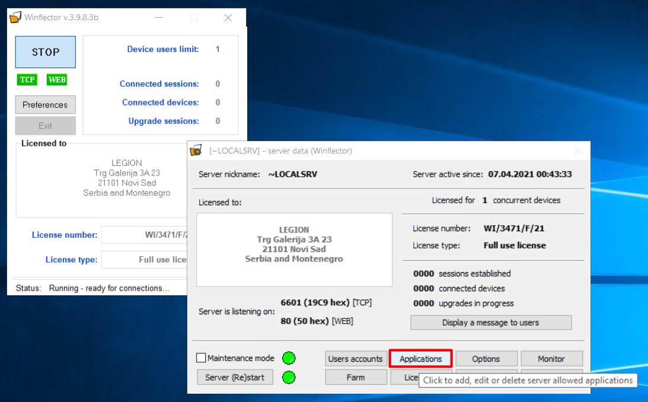Open server Options
Screen dimensions: 648x402
486,359
